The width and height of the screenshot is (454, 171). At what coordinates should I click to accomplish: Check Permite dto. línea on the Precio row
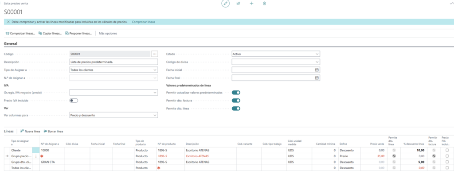[394, 156]
